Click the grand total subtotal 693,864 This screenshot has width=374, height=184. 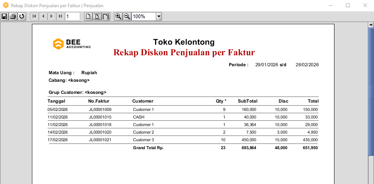point(248,148)
